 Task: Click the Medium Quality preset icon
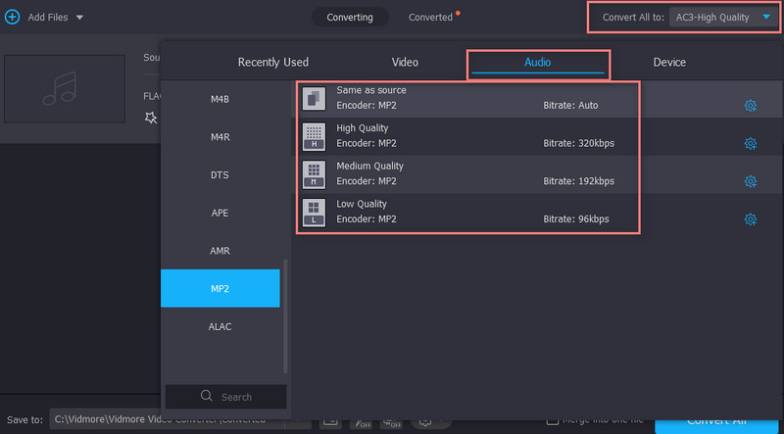pyautogui.click(x=314, y=173)
